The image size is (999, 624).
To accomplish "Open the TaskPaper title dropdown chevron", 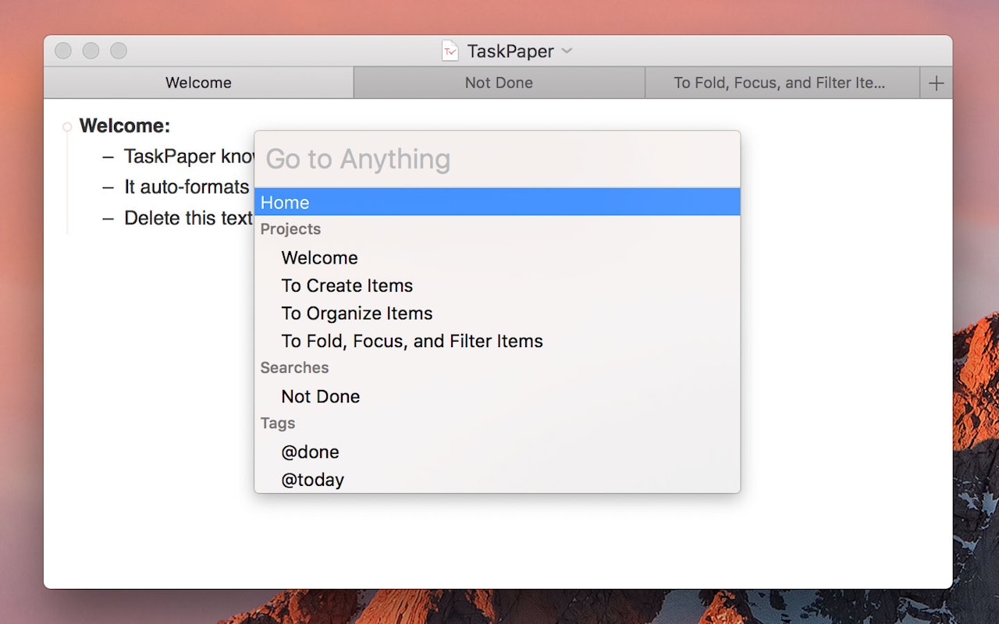I will (565, 51).
